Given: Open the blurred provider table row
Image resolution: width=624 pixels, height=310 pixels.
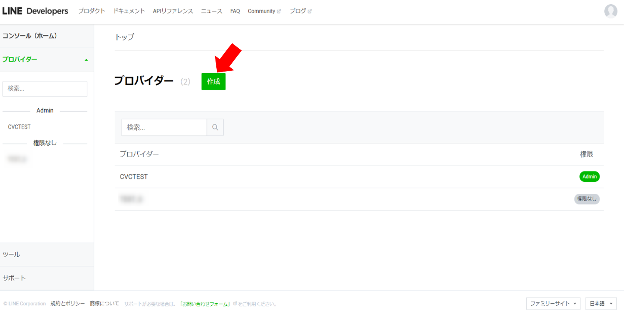Looking at the screenshot, I should 359,199.
